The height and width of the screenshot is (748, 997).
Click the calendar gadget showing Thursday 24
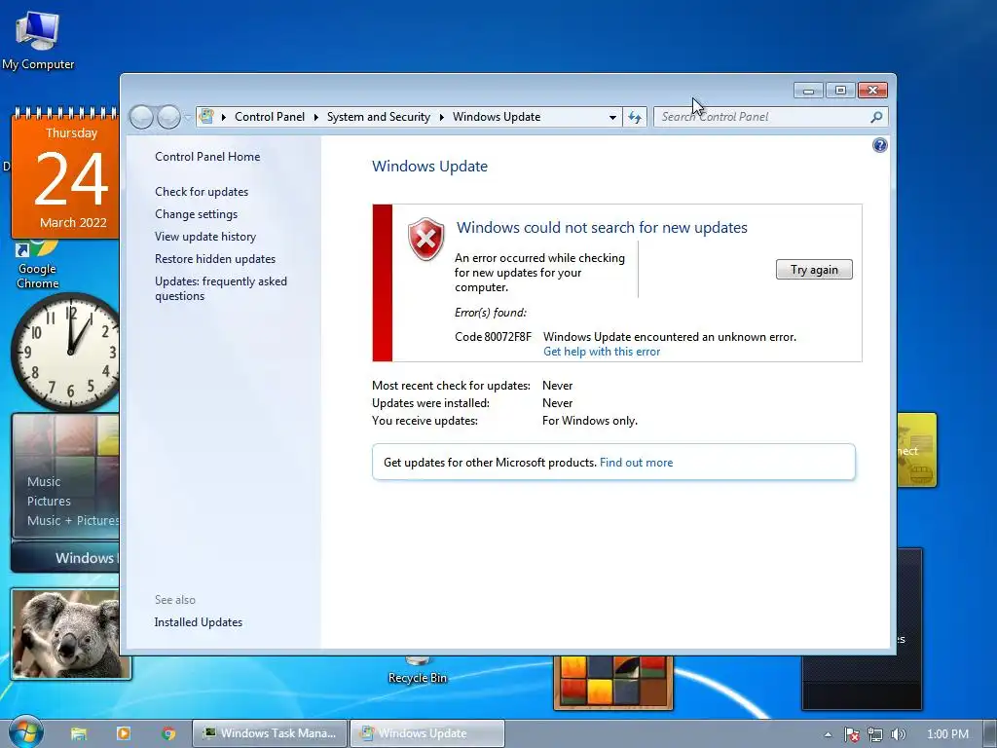point(66,173)
